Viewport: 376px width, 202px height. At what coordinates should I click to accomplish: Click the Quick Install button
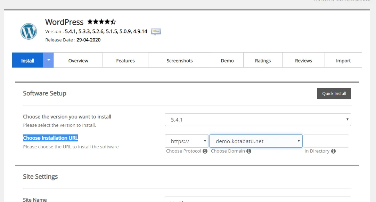pyautogui.click(x=334, y=93)
